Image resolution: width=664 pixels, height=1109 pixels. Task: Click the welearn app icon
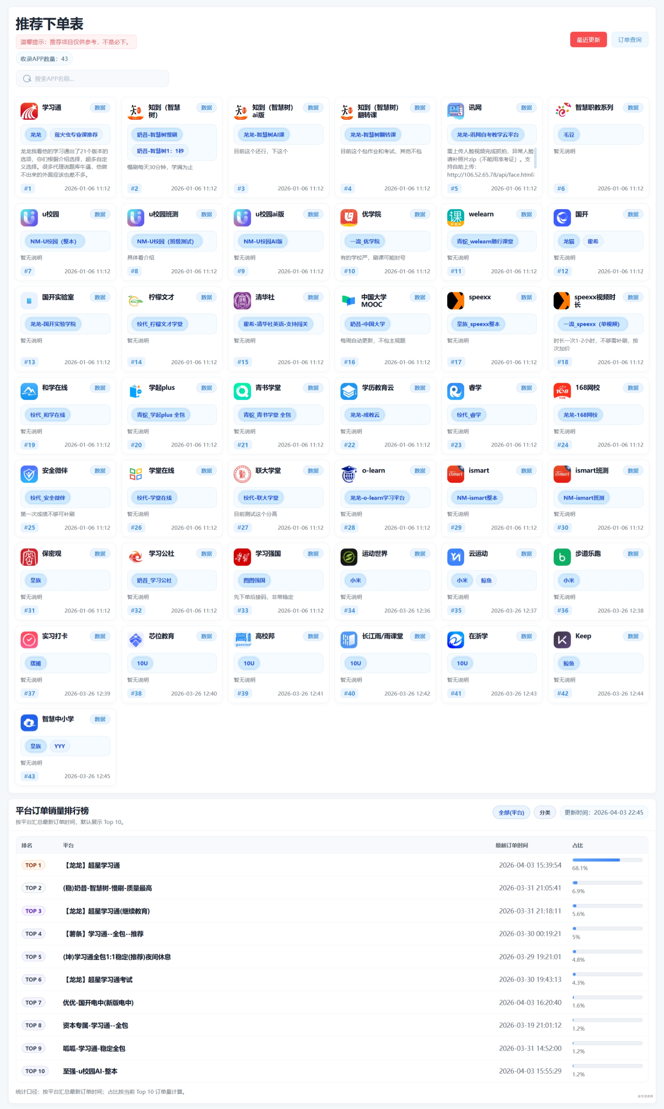pyautogui.click(x=456, y=218)
